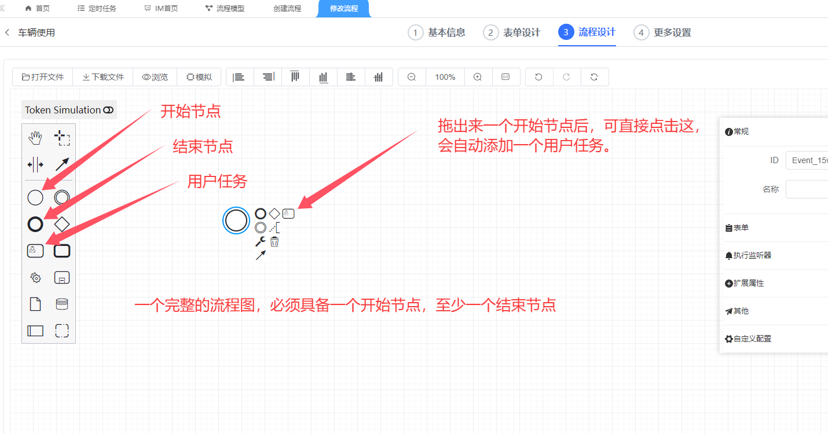Open wrench change-type in context pad
The width and height of the screenshot is (828, 434).
tap(261, 241)
